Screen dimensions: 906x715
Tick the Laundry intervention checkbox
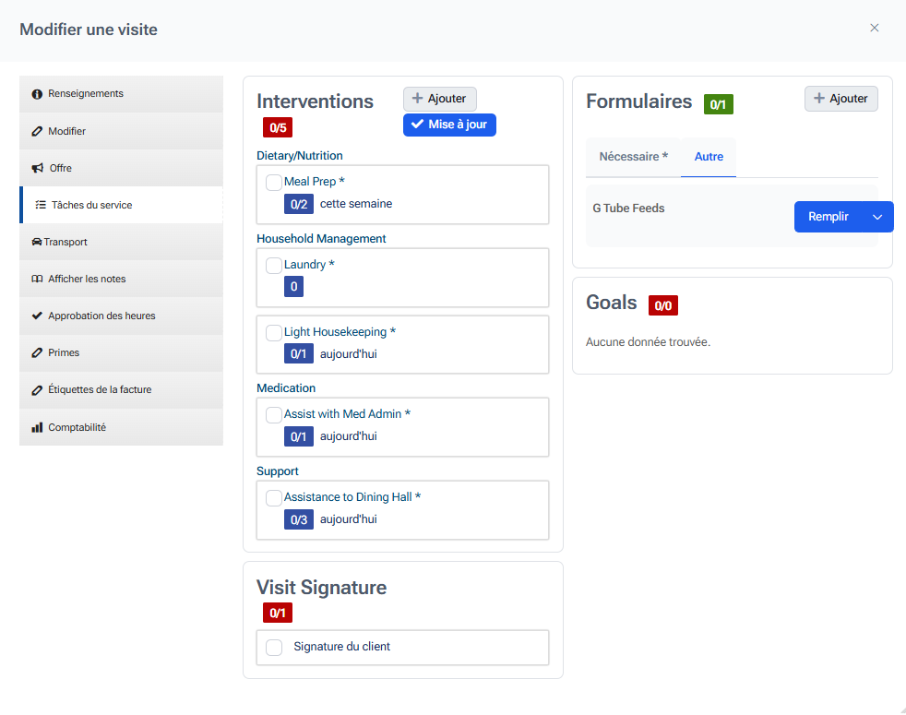pyautogui.click(x=274, y=266)
